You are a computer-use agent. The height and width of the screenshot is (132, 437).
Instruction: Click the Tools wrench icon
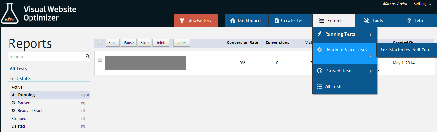click(367, 20)
